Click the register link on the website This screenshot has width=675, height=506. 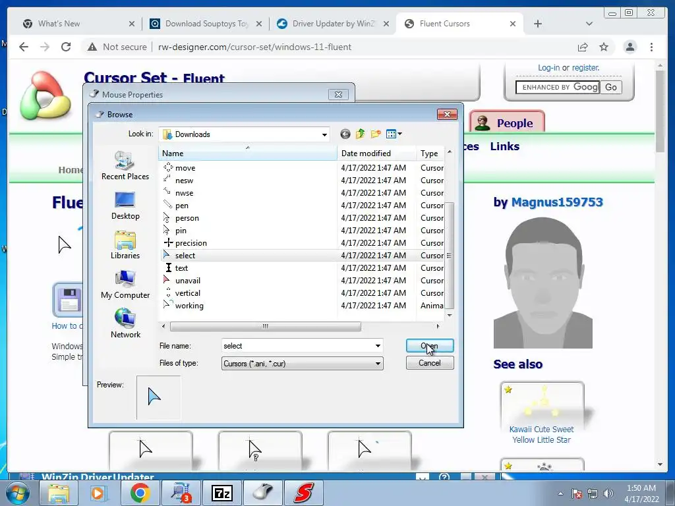pos(585,68)
